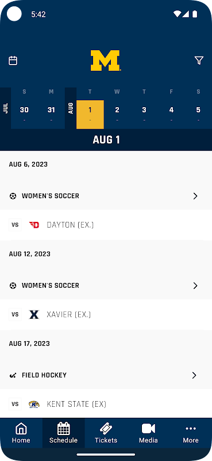Open the Kent State exhibition game

point(106,404)
